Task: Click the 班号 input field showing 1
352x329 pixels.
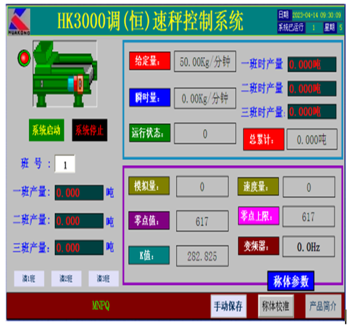Action: [x=65, y=164]
